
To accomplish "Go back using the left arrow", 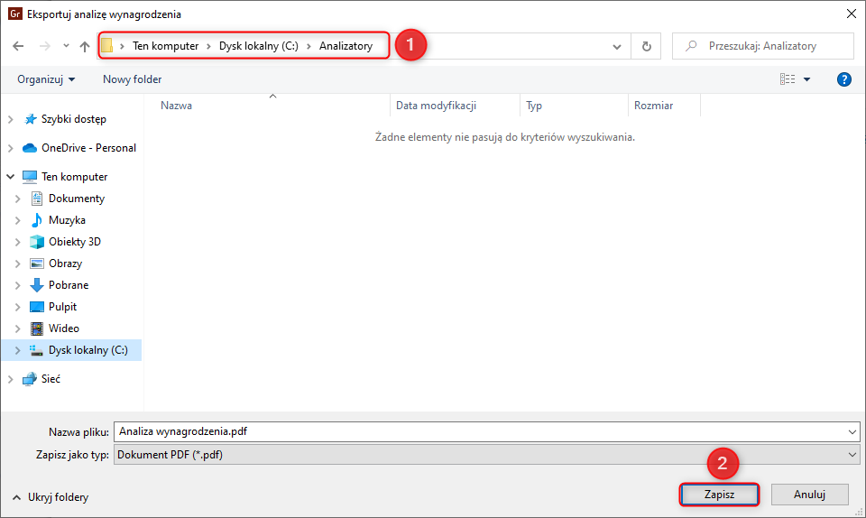I will click(18, 46).
